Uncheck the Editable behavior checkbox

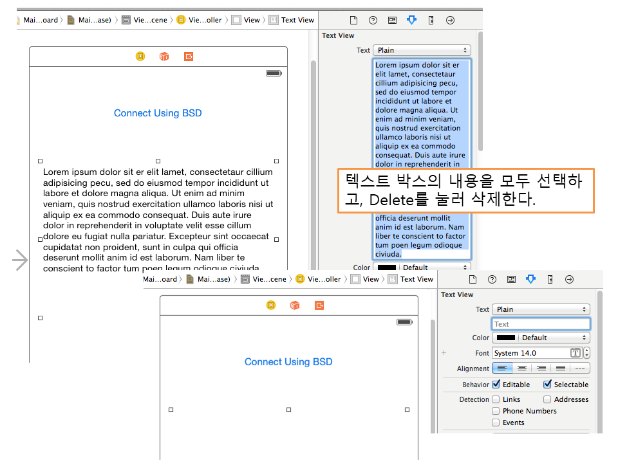pyautogui.click(x=496, y=385)
